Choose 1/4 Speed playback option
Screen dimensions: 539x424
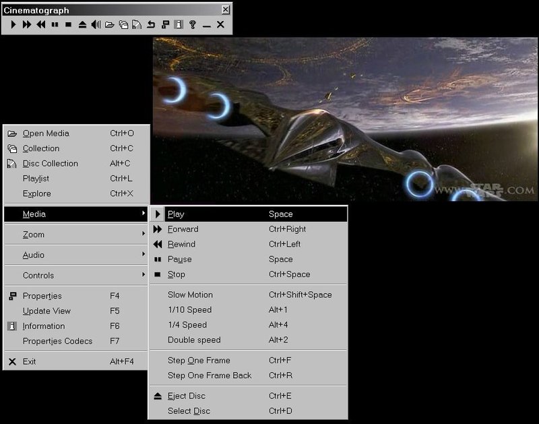coord(248,325)
